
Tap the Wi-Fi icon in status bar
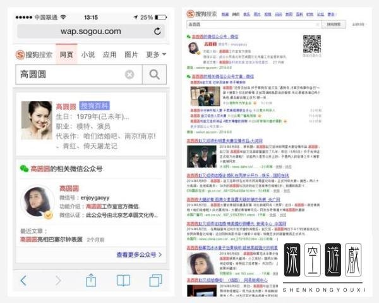click(x=63, y=17)
